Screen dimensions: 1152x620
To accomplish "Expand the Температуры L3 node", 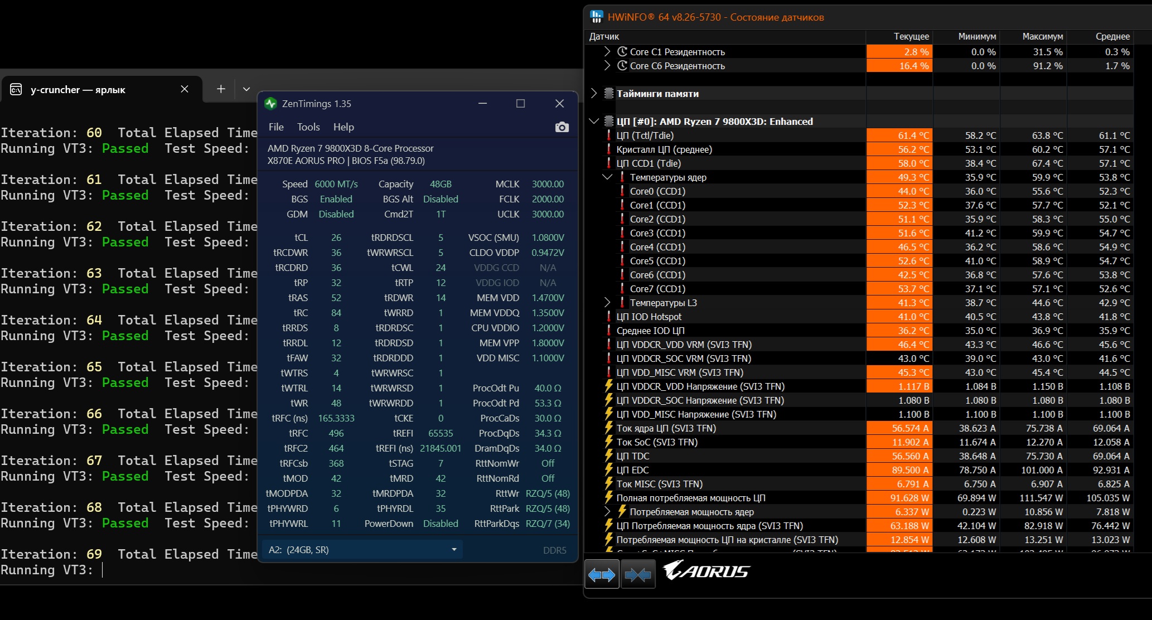I will pyautogui.click(x=607, y=303).
